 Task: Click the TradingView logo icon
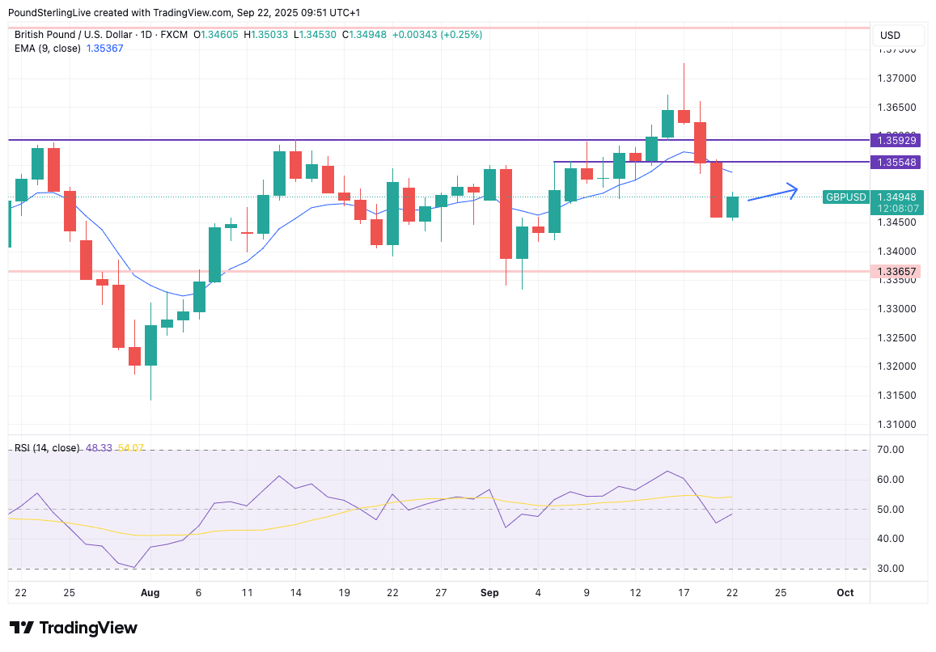22,628
